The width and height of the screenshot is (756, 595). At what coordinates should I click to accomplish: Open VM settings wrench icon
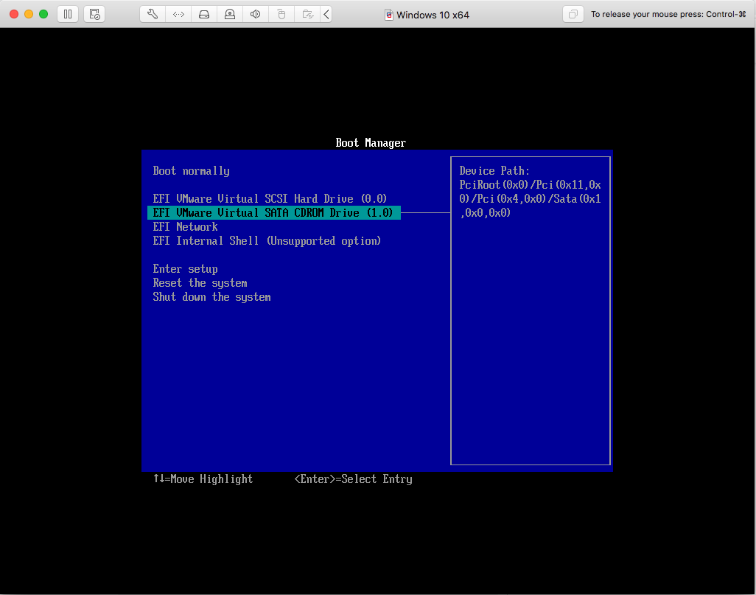coord(153,14)
